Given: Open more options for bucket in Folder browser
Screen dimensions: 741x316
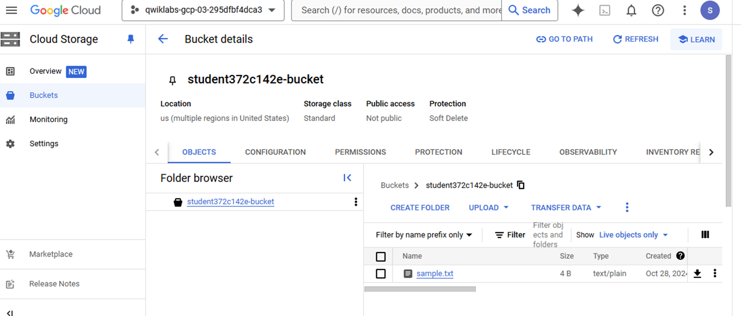Looking at the screenshot, I should point(356,202).
